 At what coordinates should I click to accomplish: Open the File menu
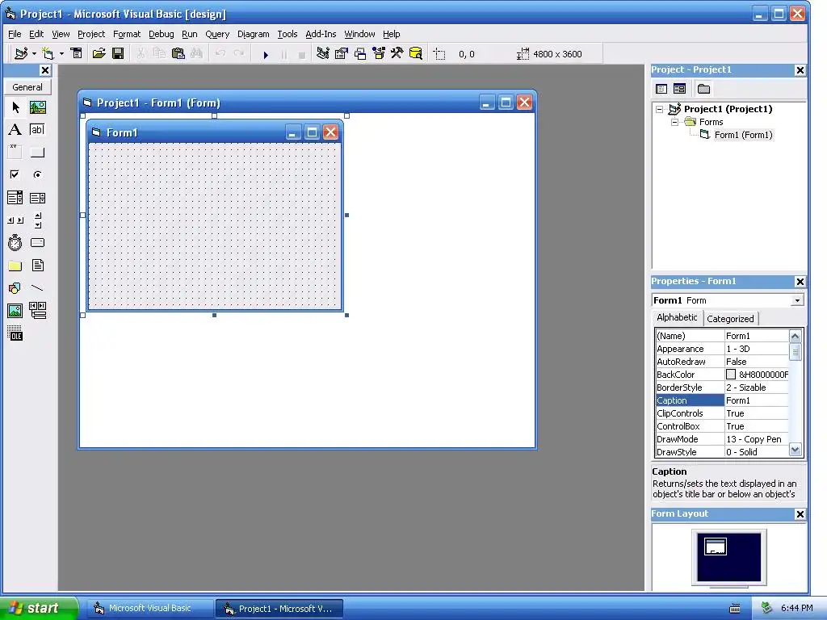coord(15,34)
